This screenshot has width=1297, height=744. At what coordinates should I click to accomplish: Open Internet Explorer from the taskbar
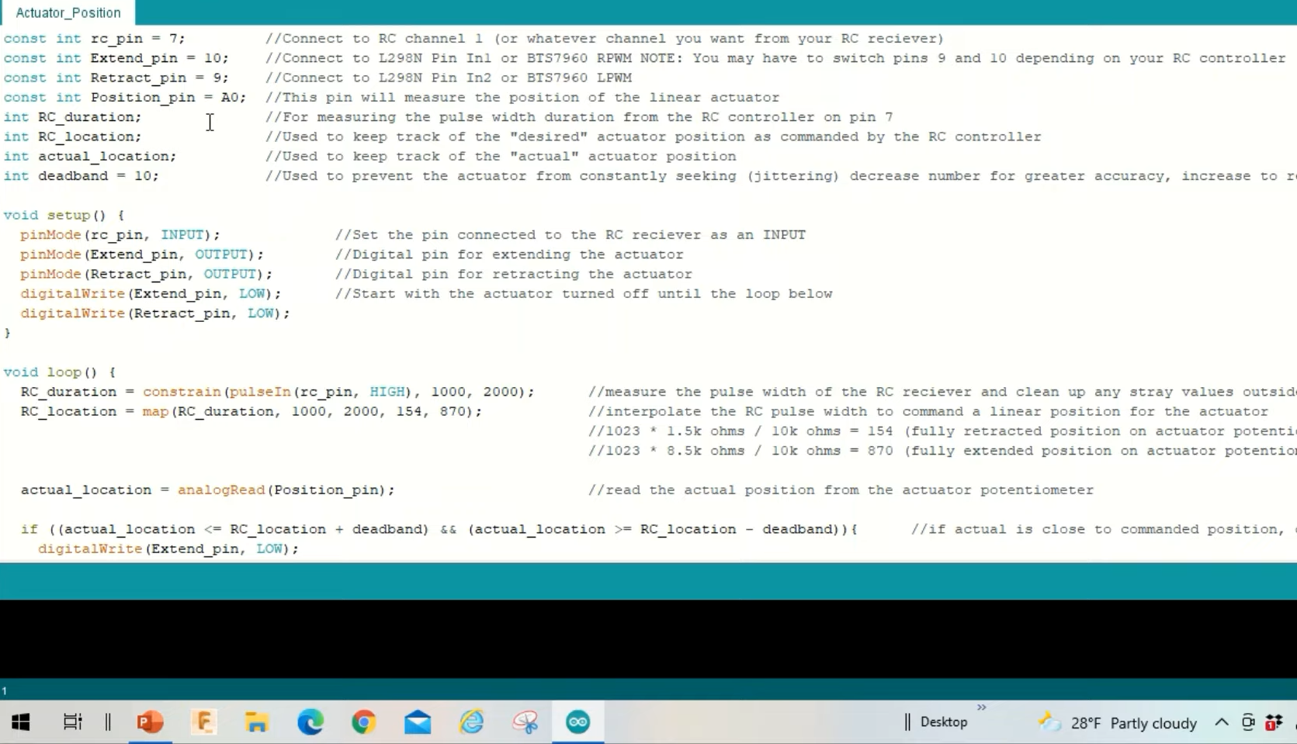tap(471, 722)
